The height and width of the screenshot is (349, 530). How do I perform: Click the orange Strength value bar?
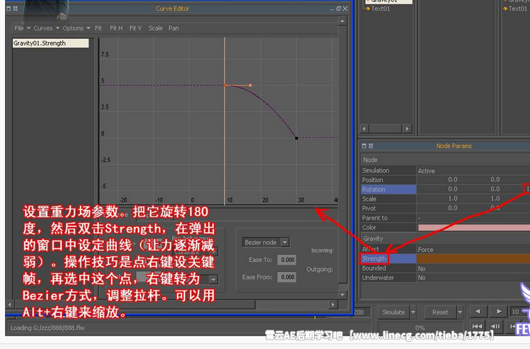pyautogui.click(x=473, y=258)
